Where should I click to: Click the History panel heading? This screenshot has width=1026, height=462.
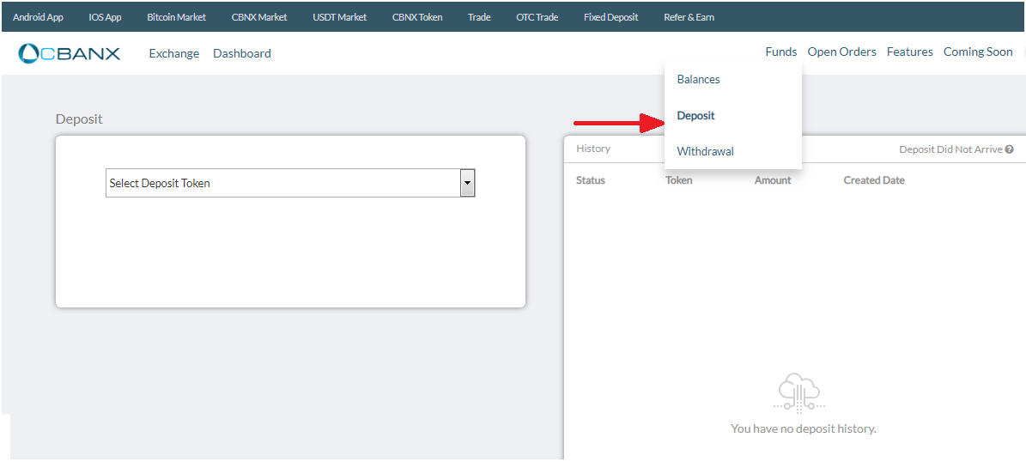tap(592, 149)
